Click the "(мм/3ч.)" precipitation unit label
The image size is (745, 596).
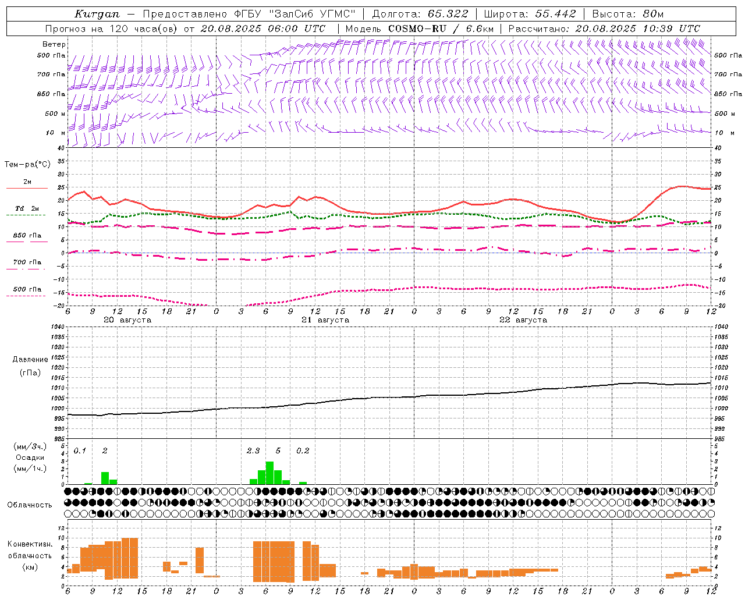pyautogui.click(x=30, y=446)
